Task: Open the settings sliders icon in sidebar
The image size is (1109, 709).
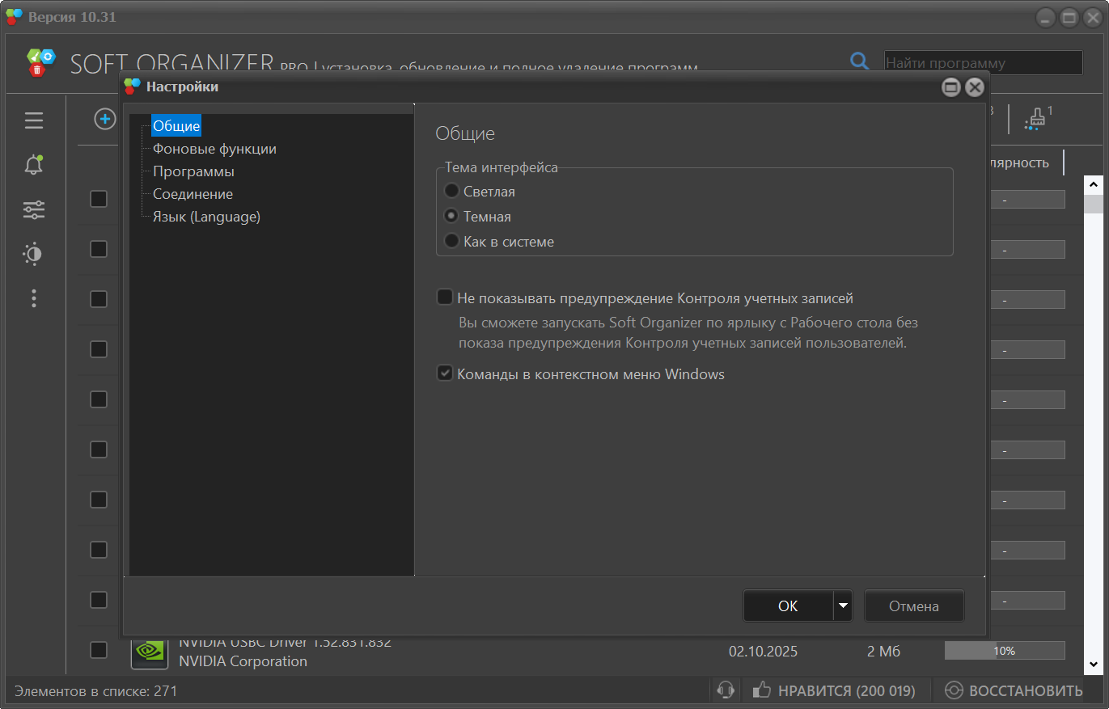Action: coord(33,210)
